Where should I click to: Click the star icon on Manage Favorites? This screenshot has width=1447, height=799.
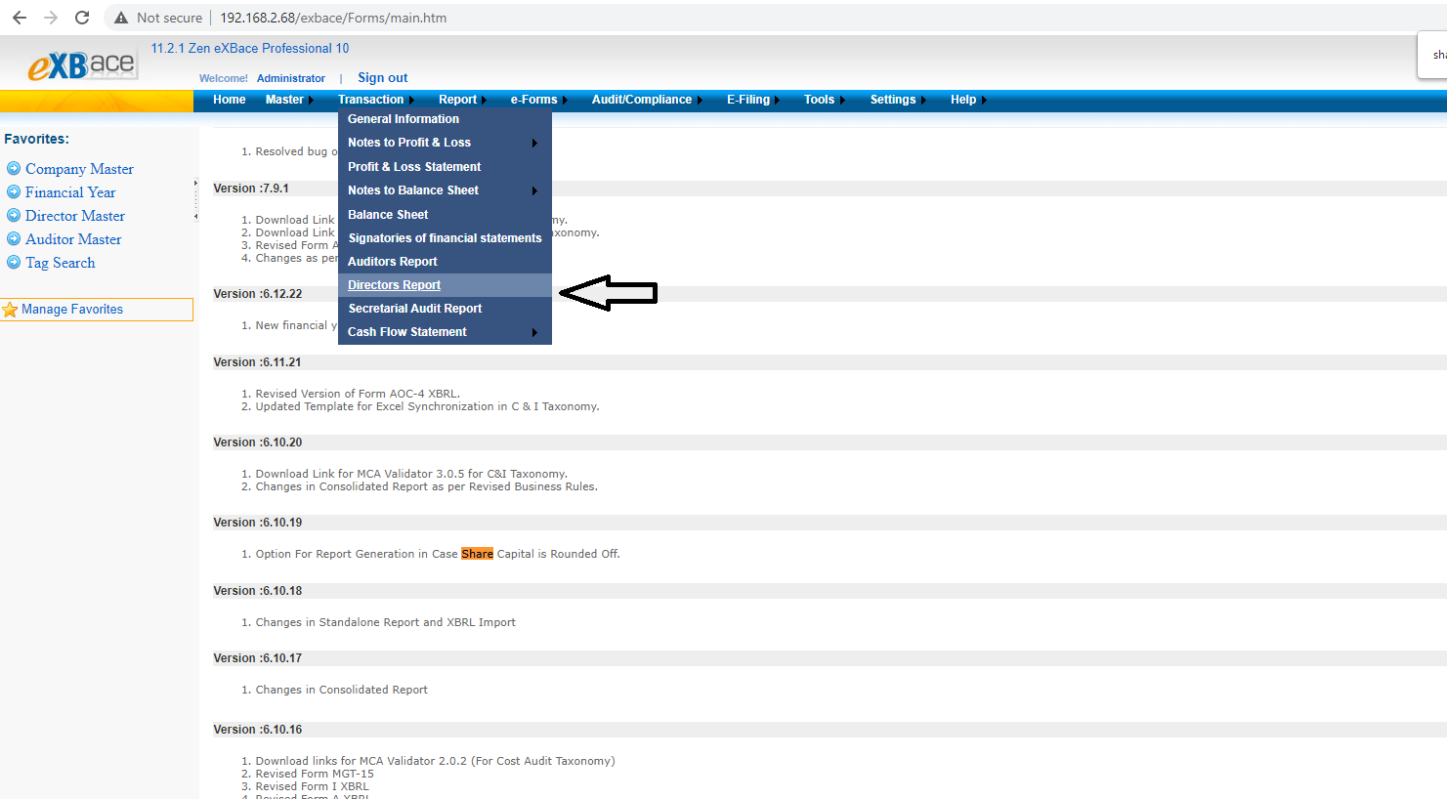point(10,310)
